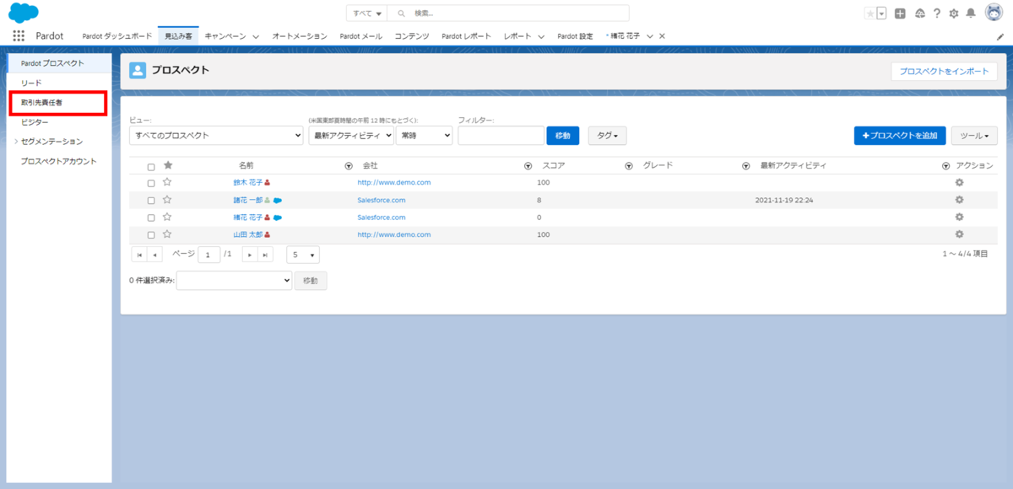The image size is (1013, 489).
Task: Check the 諸花 一郎 row checkbox
Action: click(151, 201)
